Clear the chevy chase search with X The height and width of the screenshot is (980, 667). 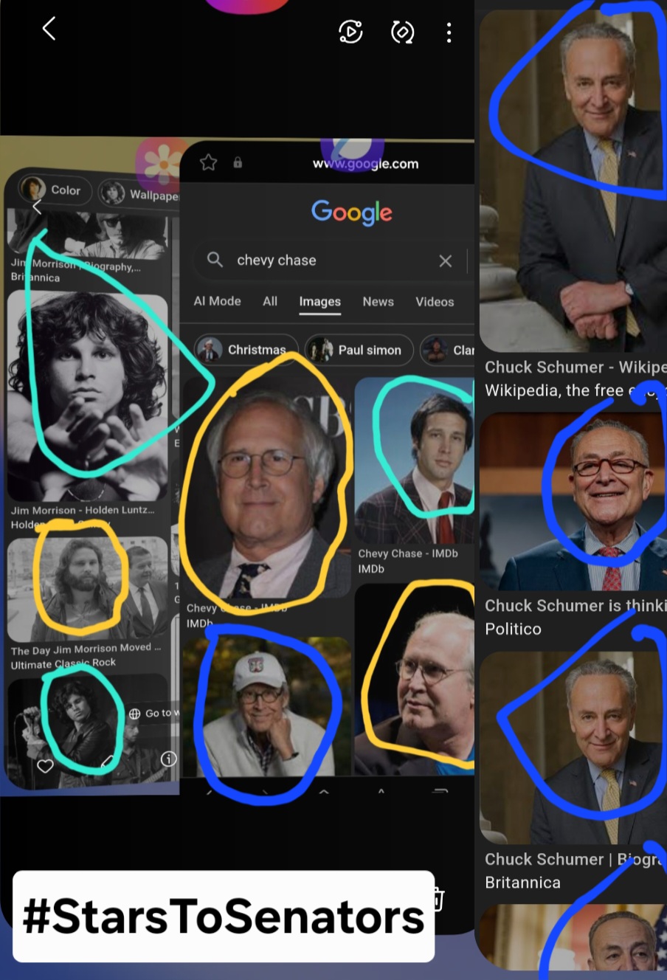click(445, 260)
